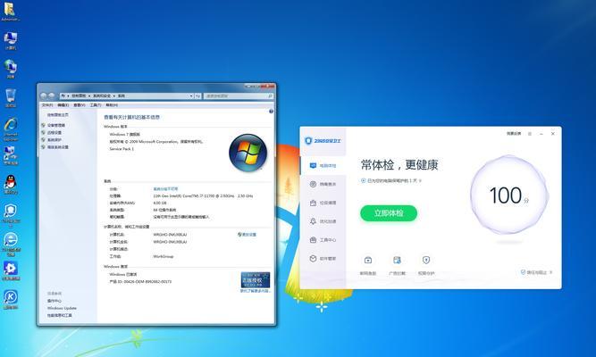This screenshot has height=357, width=596.
Task: Open 高级系统设置 in the left pane
Action: (x=58, y=147)
